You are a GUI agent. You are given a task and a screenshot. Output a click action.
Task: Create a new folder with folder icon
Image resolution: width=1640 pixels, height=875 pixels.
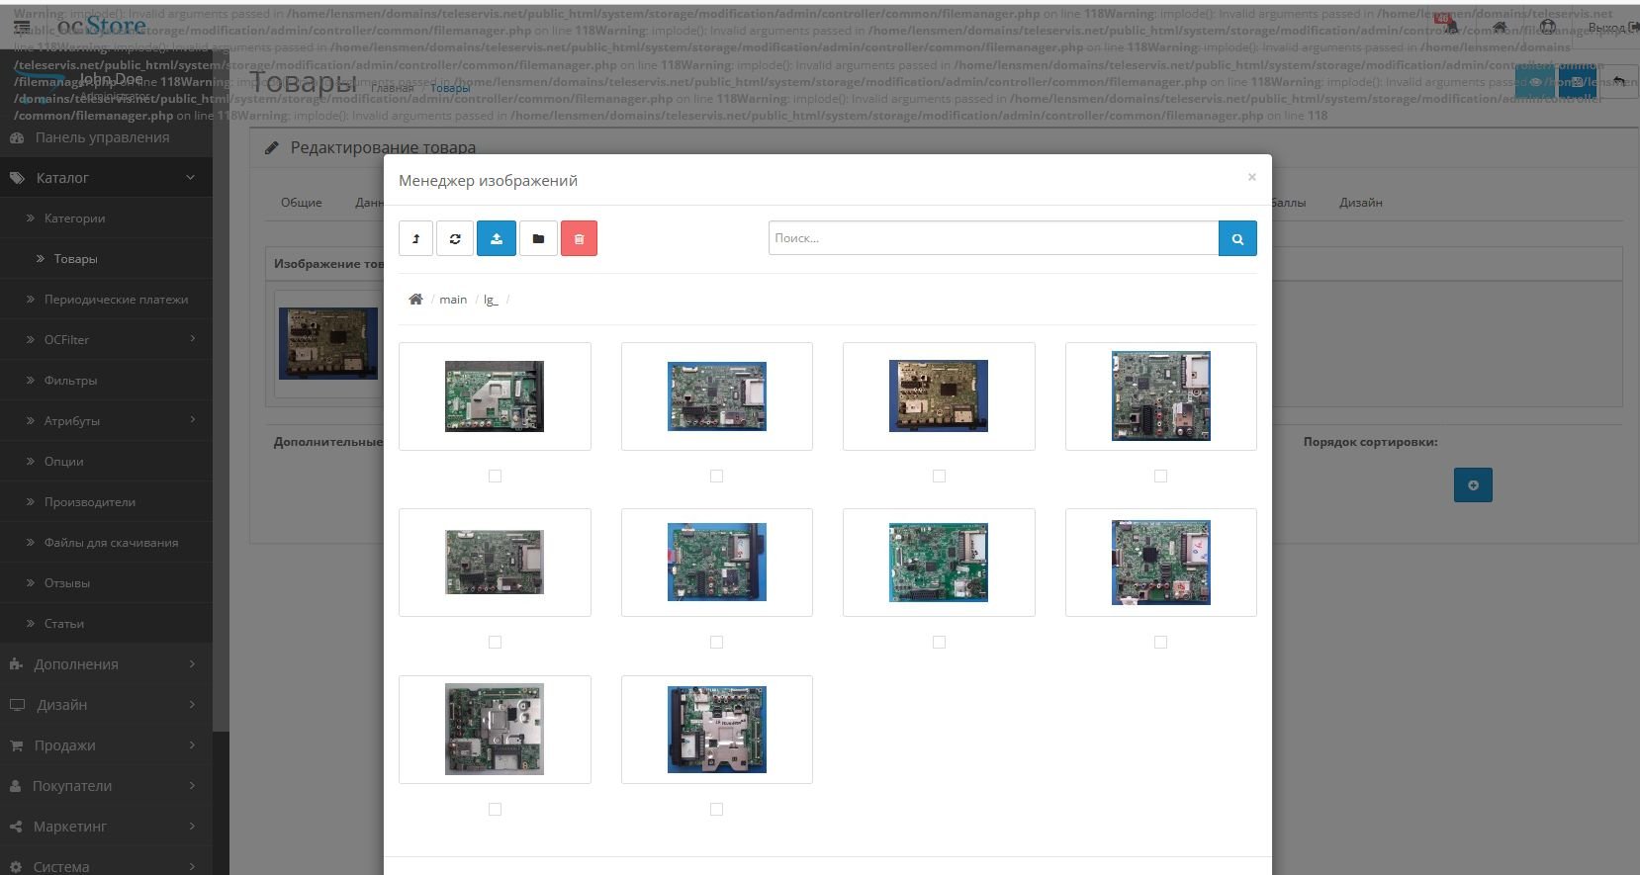click(538, 238)
